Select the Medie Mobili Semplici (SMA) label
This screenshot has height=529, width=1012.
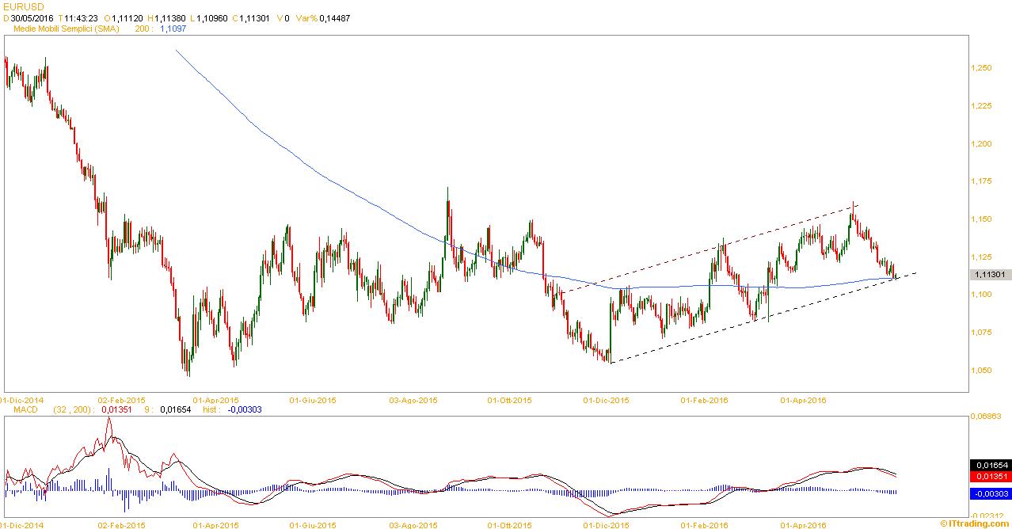[66, 28]
